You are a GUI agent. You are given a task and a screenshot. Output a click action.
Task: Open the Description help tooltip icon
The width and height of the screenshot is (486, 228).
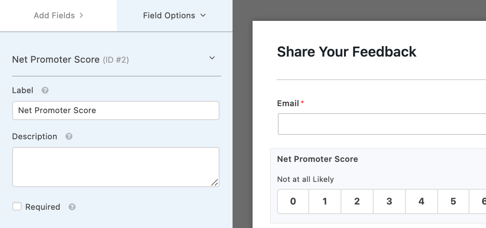(x=69, y=136)
